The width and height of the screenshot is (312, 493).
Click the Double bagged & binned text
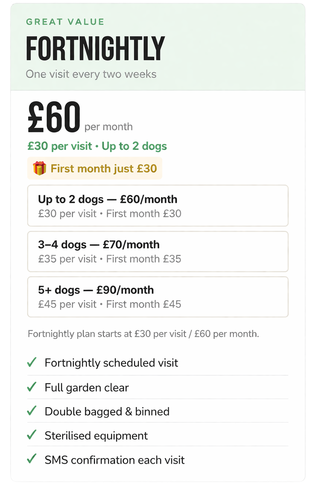pyautogui.click(x=107, y=411)
